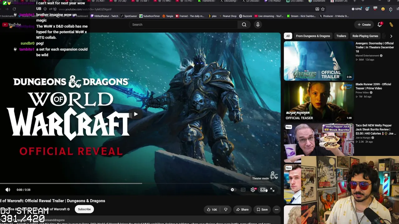Select the All filter chip
Screen dimensions: 399x224
288,36
